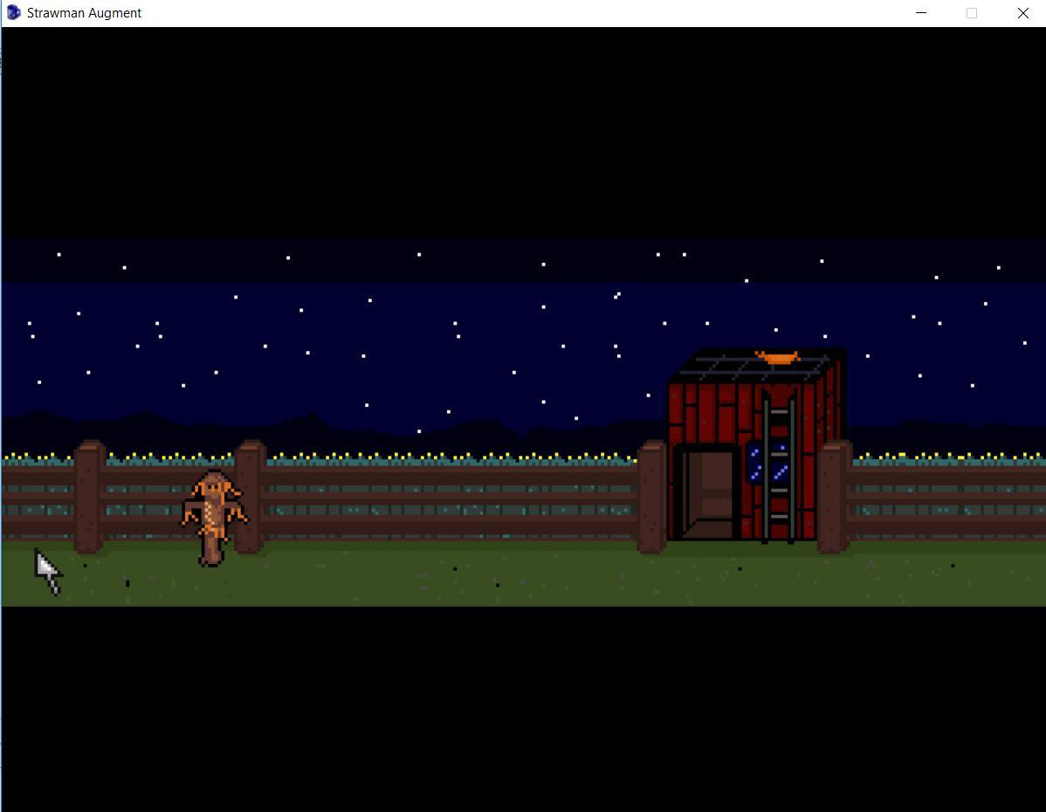
Task: Click the Strawman Augment app icon in title bar
Action: tap(13, 13)
